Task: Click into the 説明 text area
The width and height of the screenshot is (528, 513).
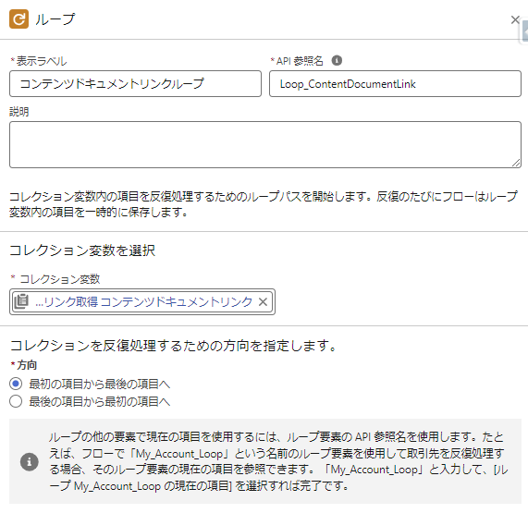Action: 265,145
